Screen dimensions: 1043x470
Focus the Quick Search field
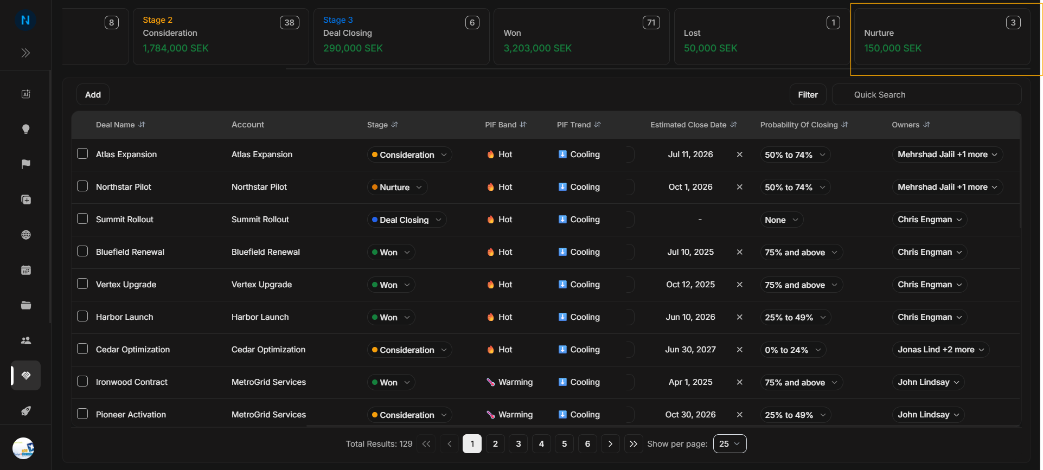(927, 94)
